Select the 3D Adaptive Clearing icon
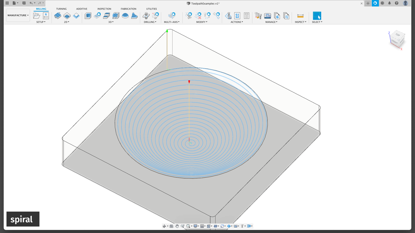This screenshot has height=233, width=415. [x=88, y=16]
